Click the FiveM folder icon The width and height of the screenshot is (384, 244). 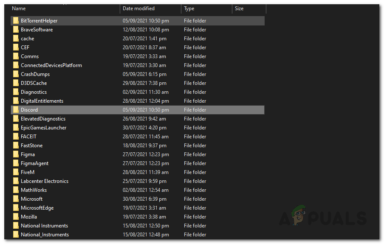[x=16, y=172]
